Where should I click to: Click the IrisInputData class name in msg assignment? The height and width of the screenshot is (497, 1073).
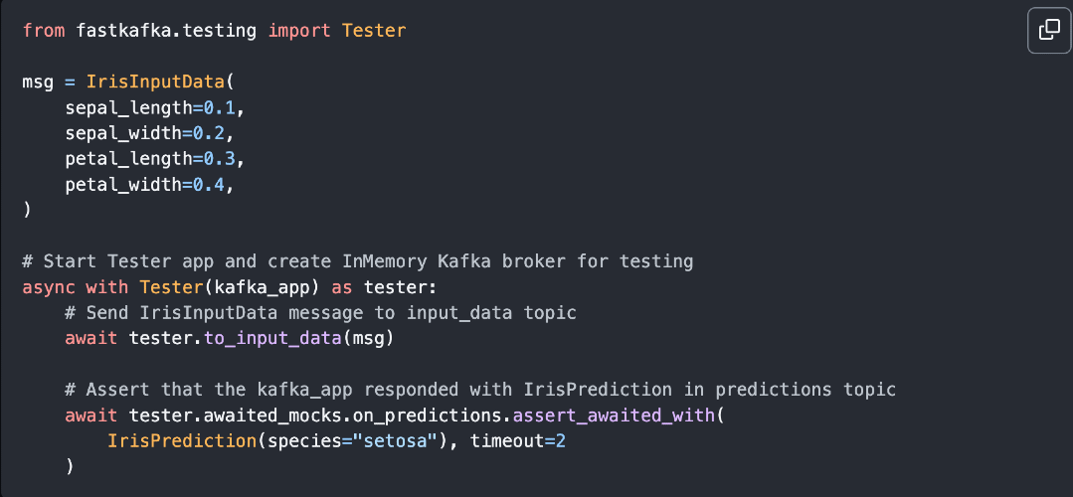click(x=155, y=82)
